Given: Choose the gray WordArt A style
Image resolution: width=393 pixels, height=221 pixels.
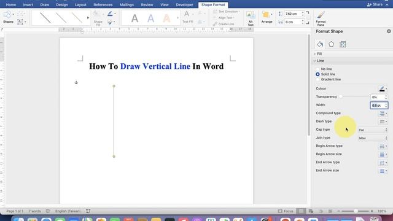Looking at the screenshot, I should tap(135, 18).
